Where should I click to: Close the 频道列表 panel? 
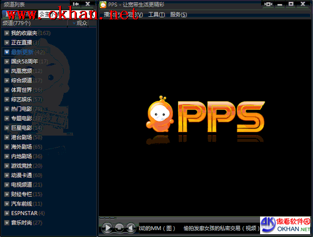point(88,4)
